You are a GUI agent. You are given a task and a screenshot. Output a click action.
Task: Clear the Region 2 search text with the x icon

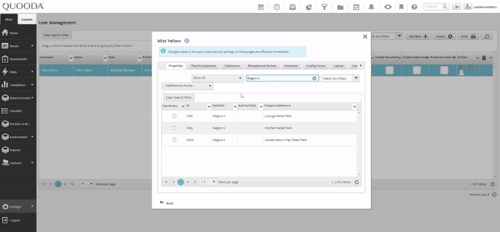pos(314,79)
